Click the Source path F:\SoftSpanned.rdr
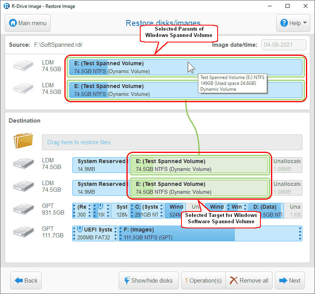This screenshot has width=315, height=294. 58,45
